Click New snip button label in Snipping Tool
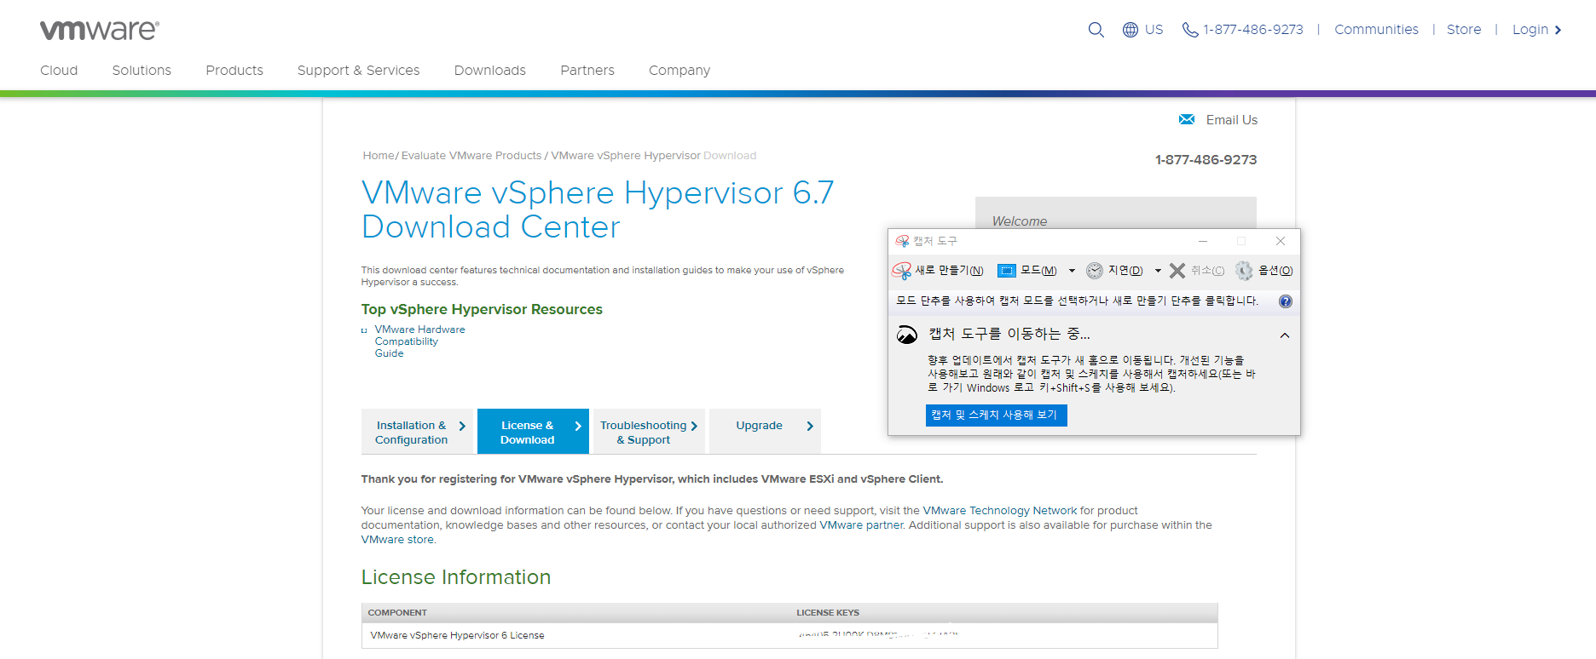 click(949, 271)
